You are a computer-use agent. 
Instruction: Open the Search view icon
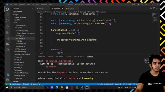pos(7,15)
